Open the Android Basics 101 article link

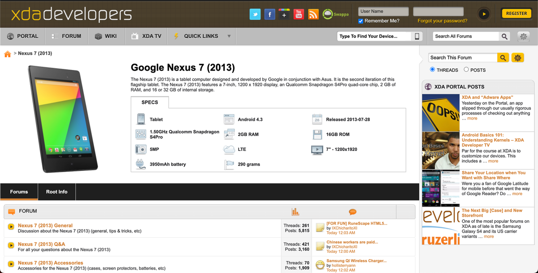[493, 140]
